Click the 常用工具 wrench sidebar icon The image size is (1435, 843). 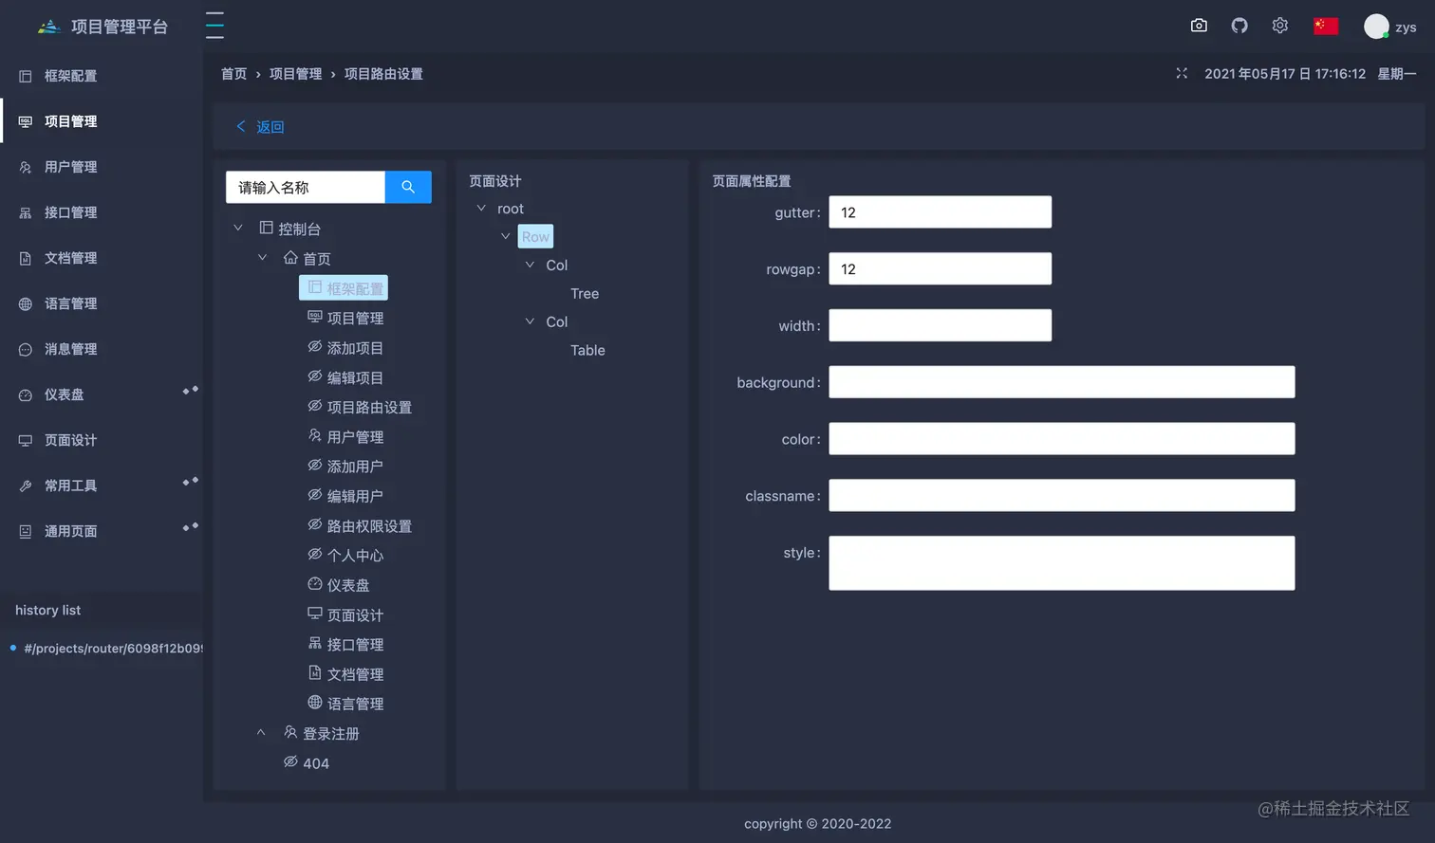pyautogui.click(x=26, y=486)
